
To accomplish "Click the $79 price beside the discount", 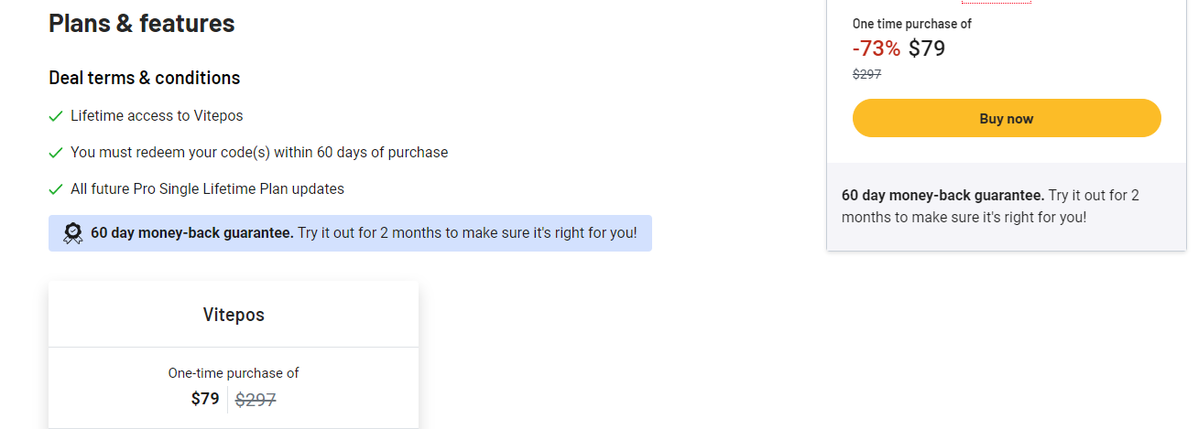I will click(x=927, y=48).
